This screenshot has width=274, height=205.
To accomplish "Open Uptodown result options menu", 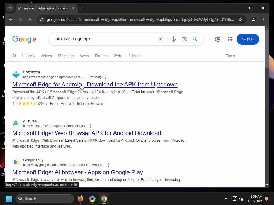I will click(105, 77).
